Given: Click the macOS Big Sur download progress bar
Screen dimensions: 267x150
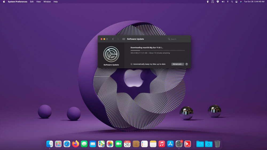Looking at the screenshot, I should point(158,50).
